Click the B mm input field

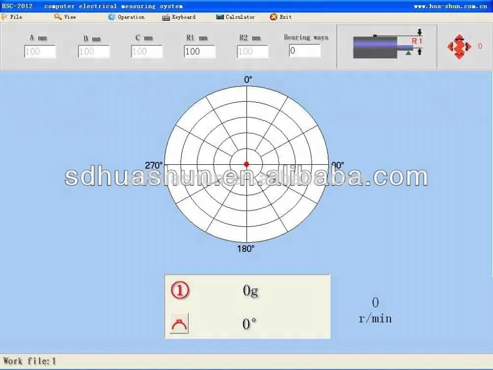click(94, 52)
